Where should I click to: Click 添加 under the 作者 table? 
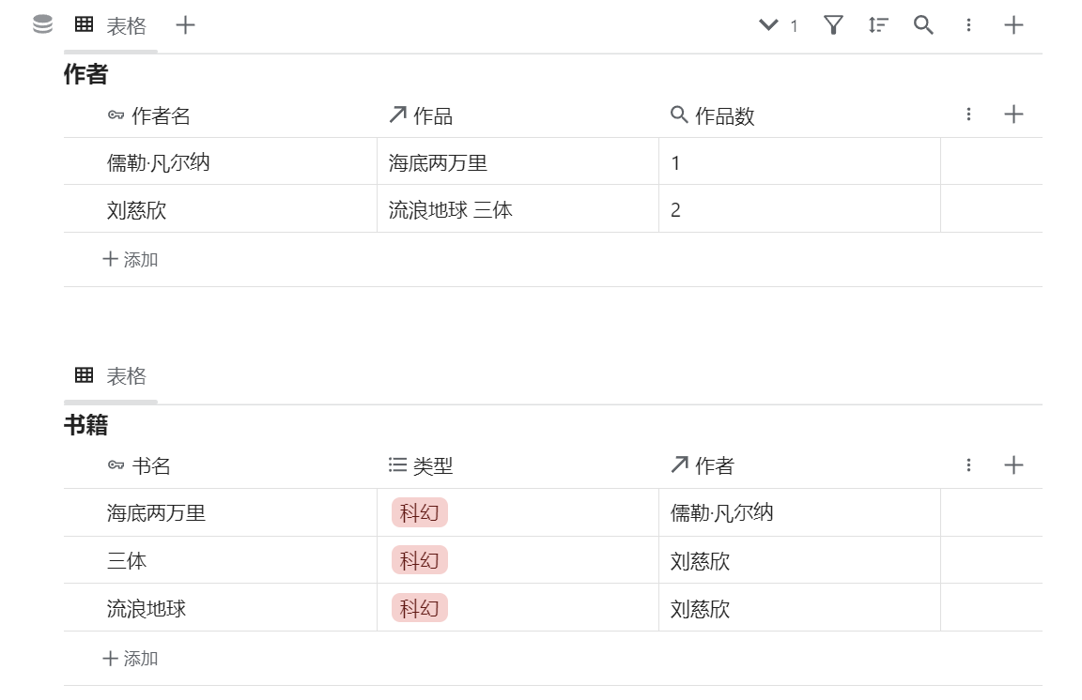point(131,260)
